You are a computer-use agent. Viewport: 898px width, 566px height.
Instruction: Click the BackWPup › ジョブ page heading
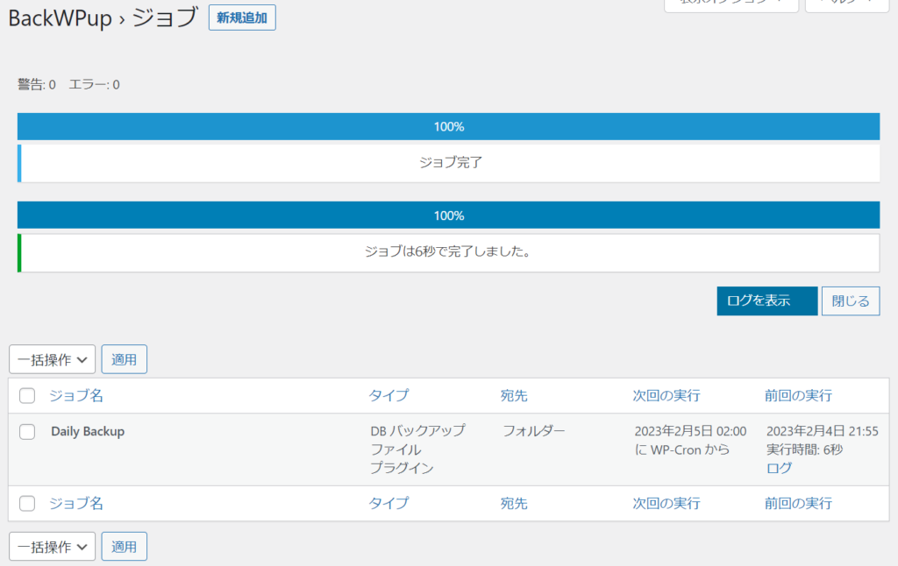point(103,18)
